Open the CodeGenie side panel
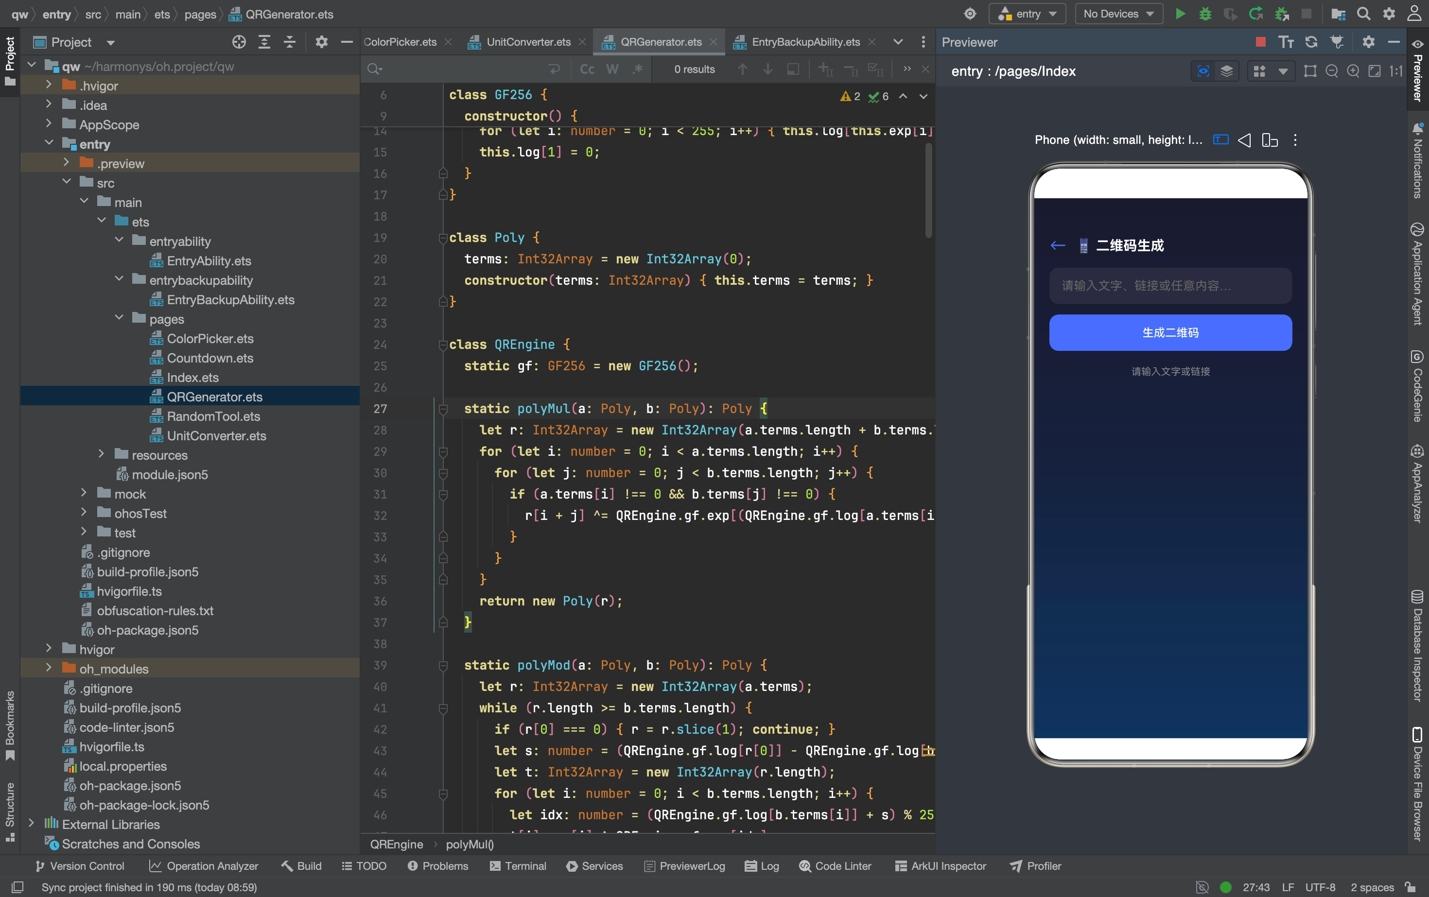This screenshot has height=897, width=1429. 1418,386
